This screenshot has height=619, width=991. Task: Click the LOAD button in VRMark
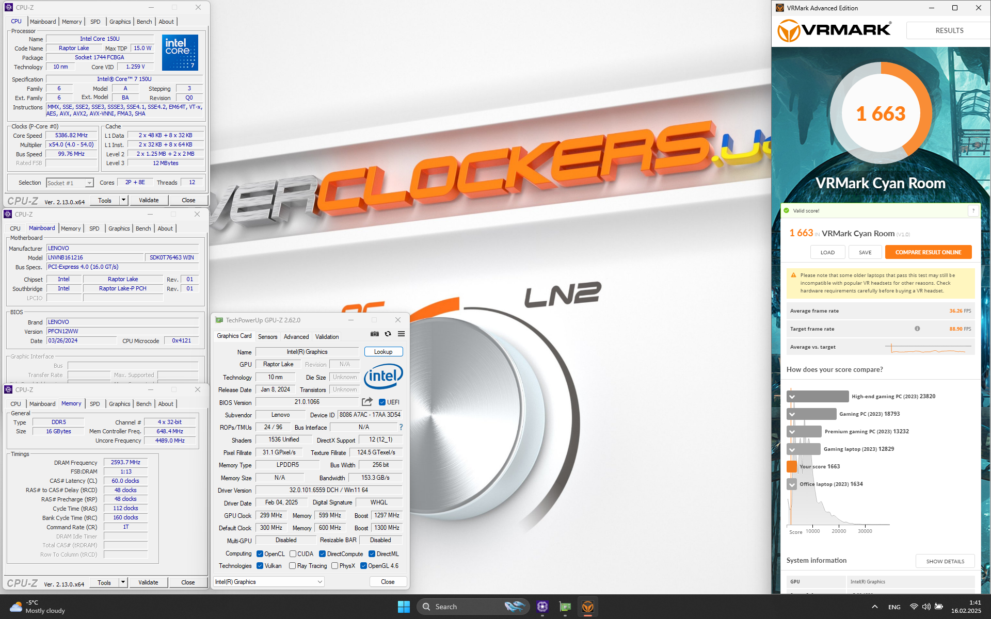click(x=827, y=252)
